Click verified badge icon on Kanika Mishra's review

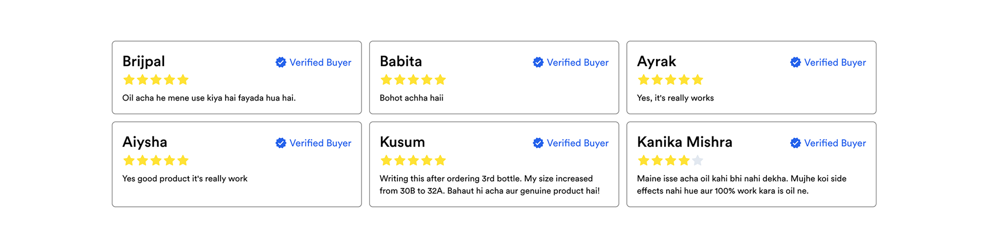(795, 143)
